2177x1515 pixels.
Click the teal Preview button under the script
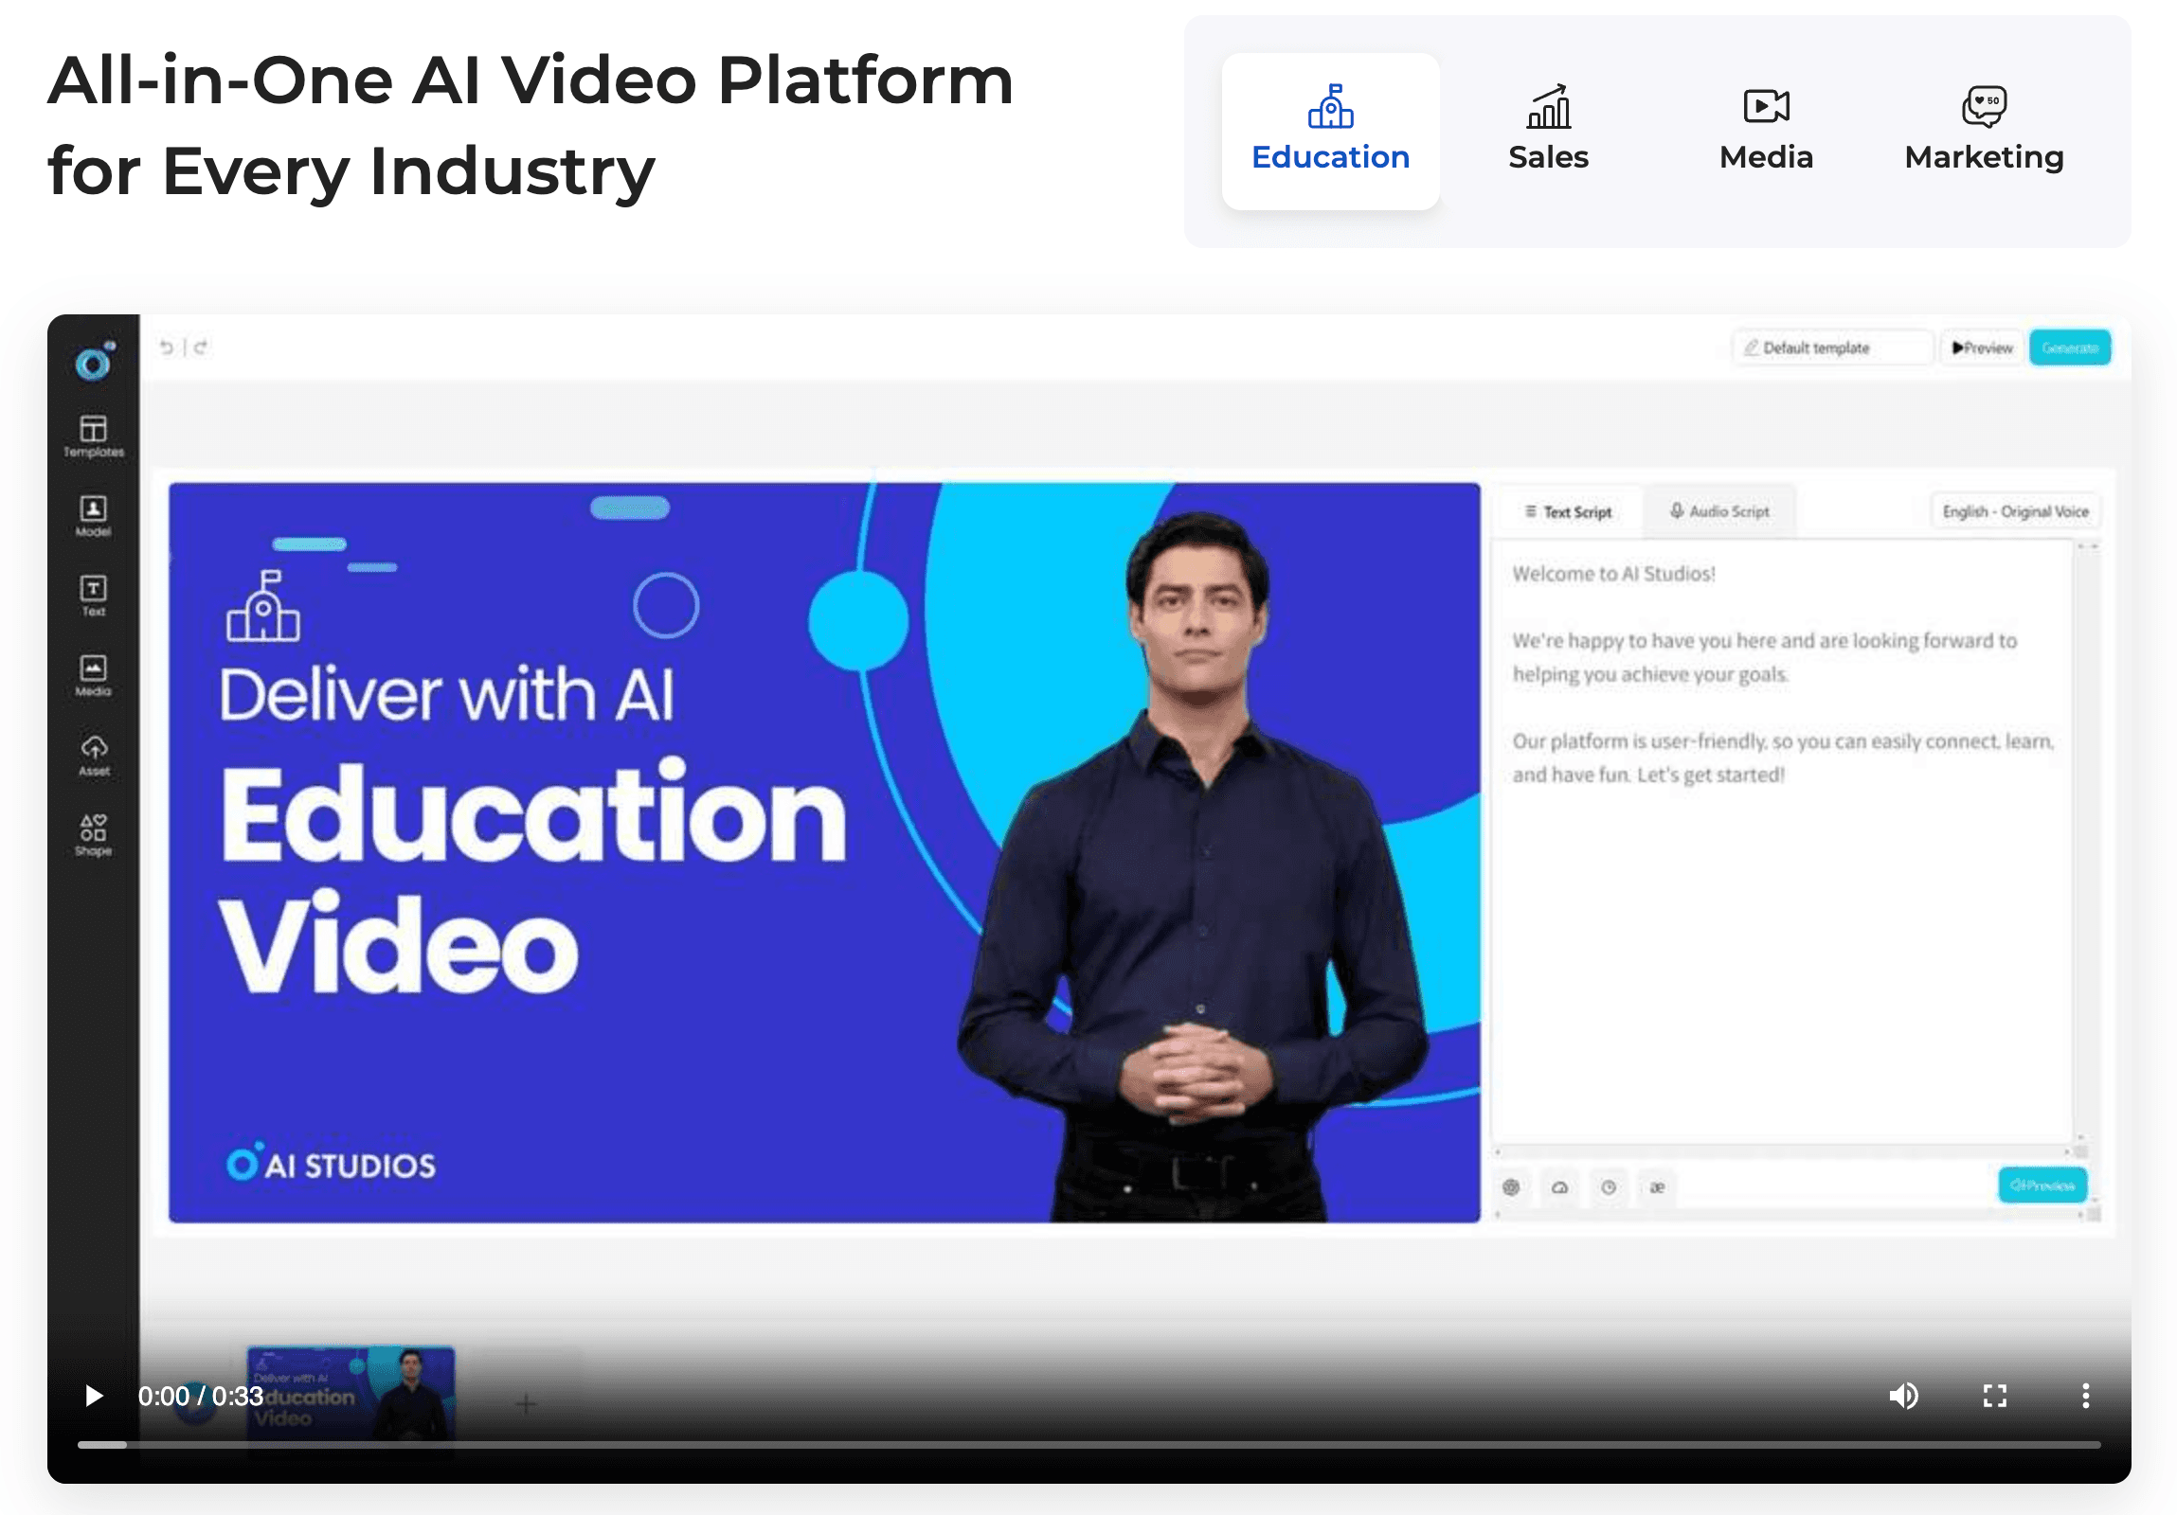coord(2042,1185)
